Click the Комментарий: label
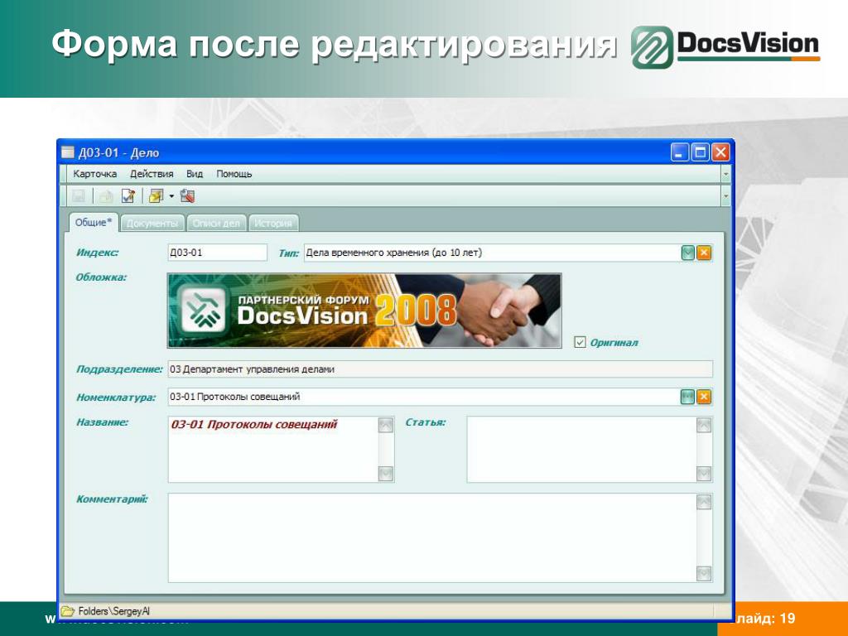The image size is (848, 636). point(112,499)
